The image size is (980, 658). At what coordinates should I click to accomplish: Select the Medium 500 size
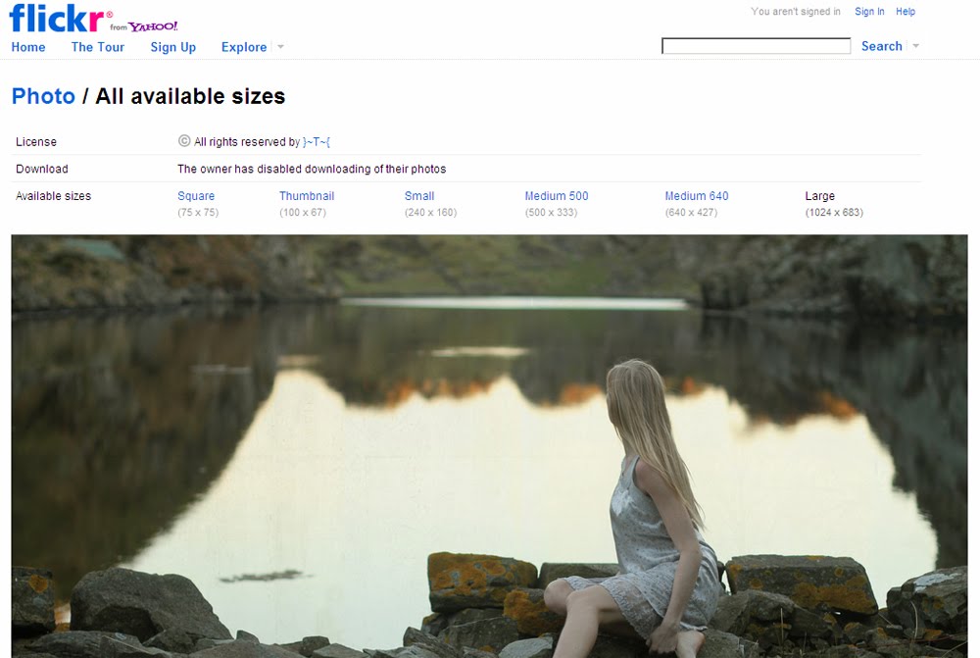[x=556, y=195]
